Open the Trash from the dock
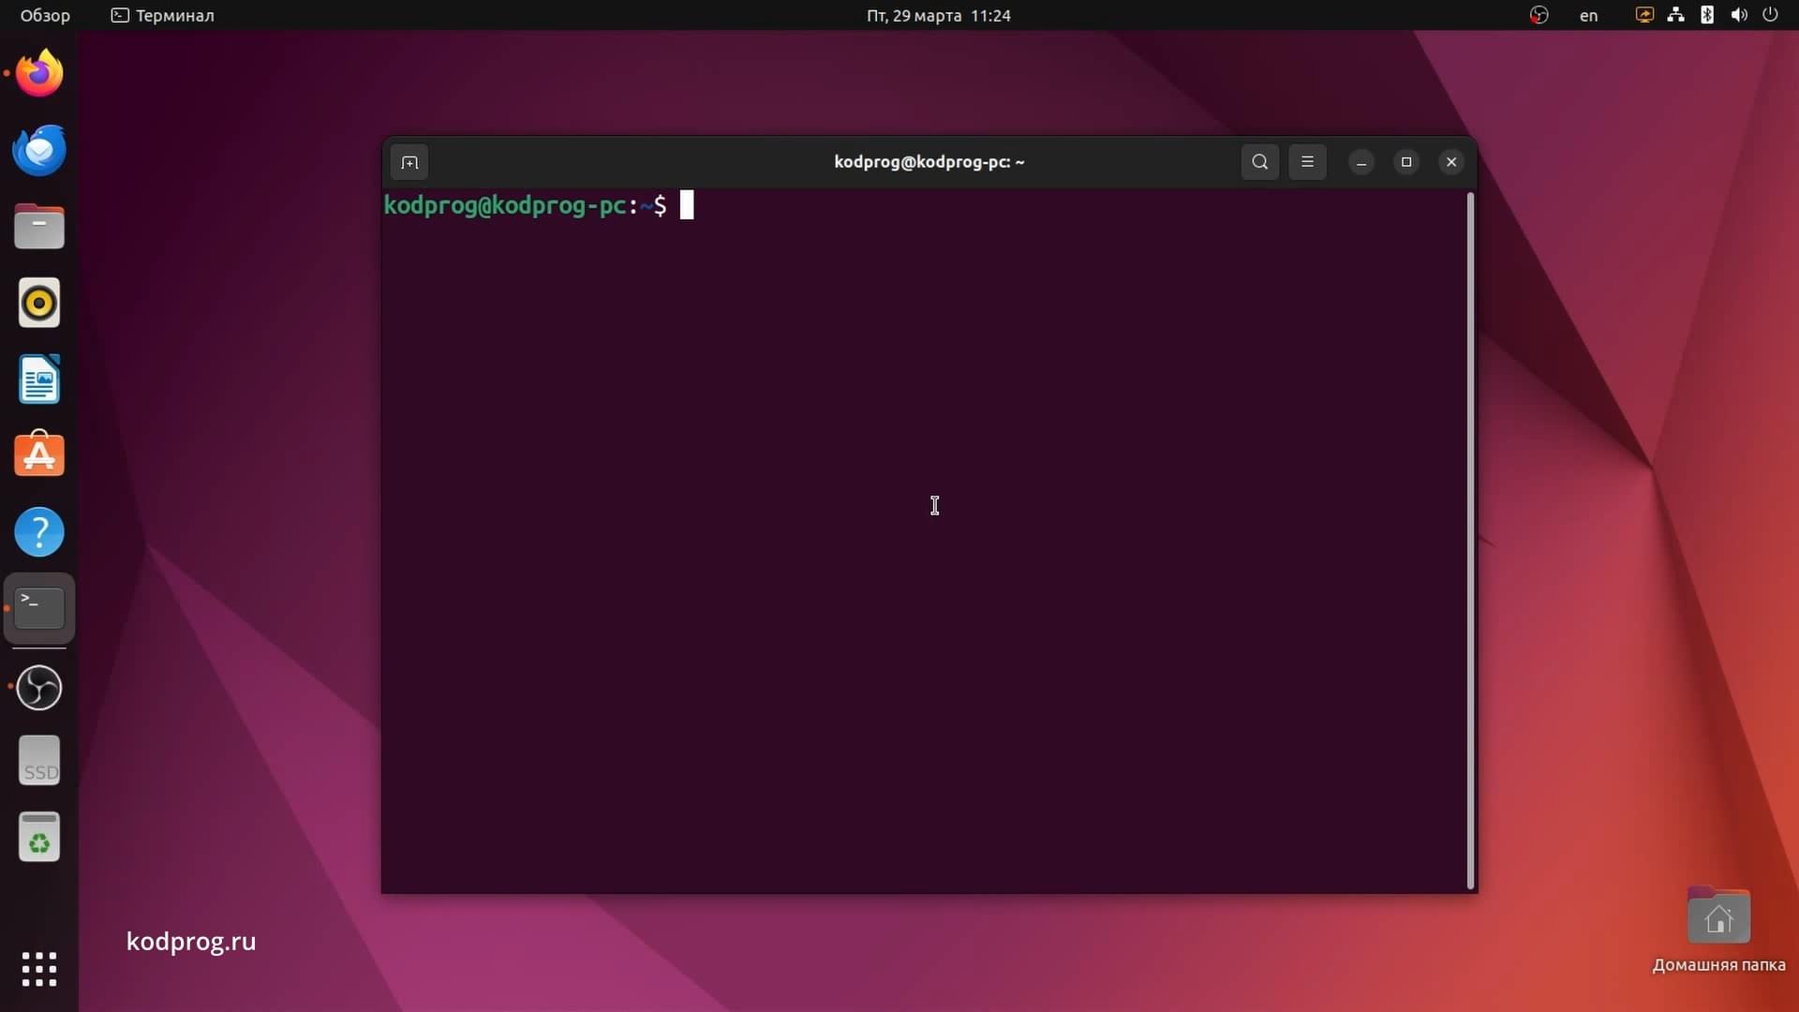The width and height of the screenshot is (1799, 1012). 39,837
